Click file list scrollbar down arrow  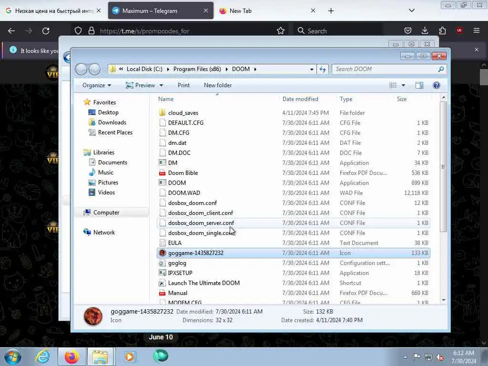tap(444, 300)
